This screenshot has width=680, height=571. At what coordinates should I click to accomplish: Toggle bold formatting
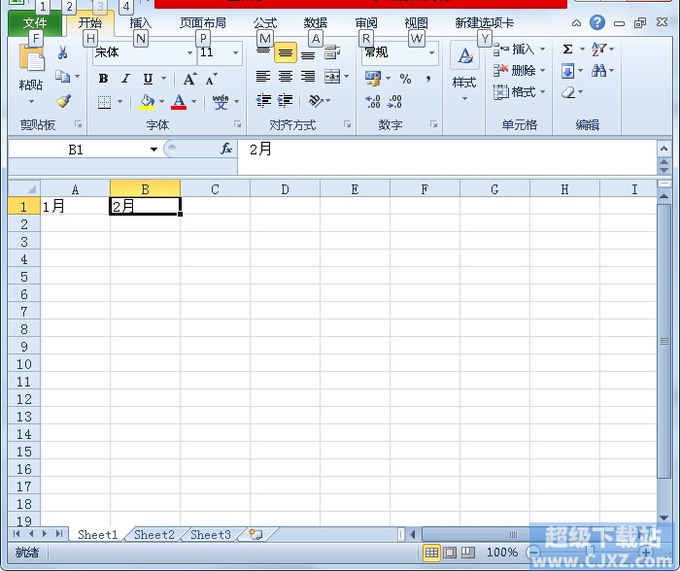coord(103,79)
